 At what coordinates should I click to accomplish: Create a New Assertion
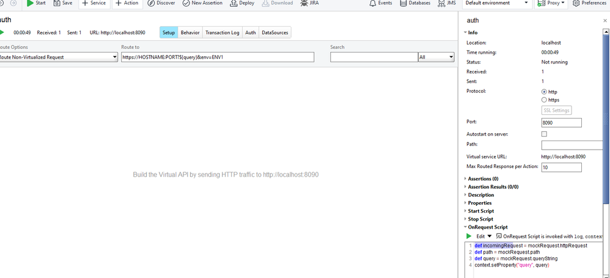click(202, 3)
